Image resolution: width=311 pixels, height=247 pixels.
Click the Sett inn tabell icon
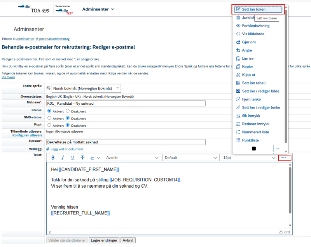point(238,83)
